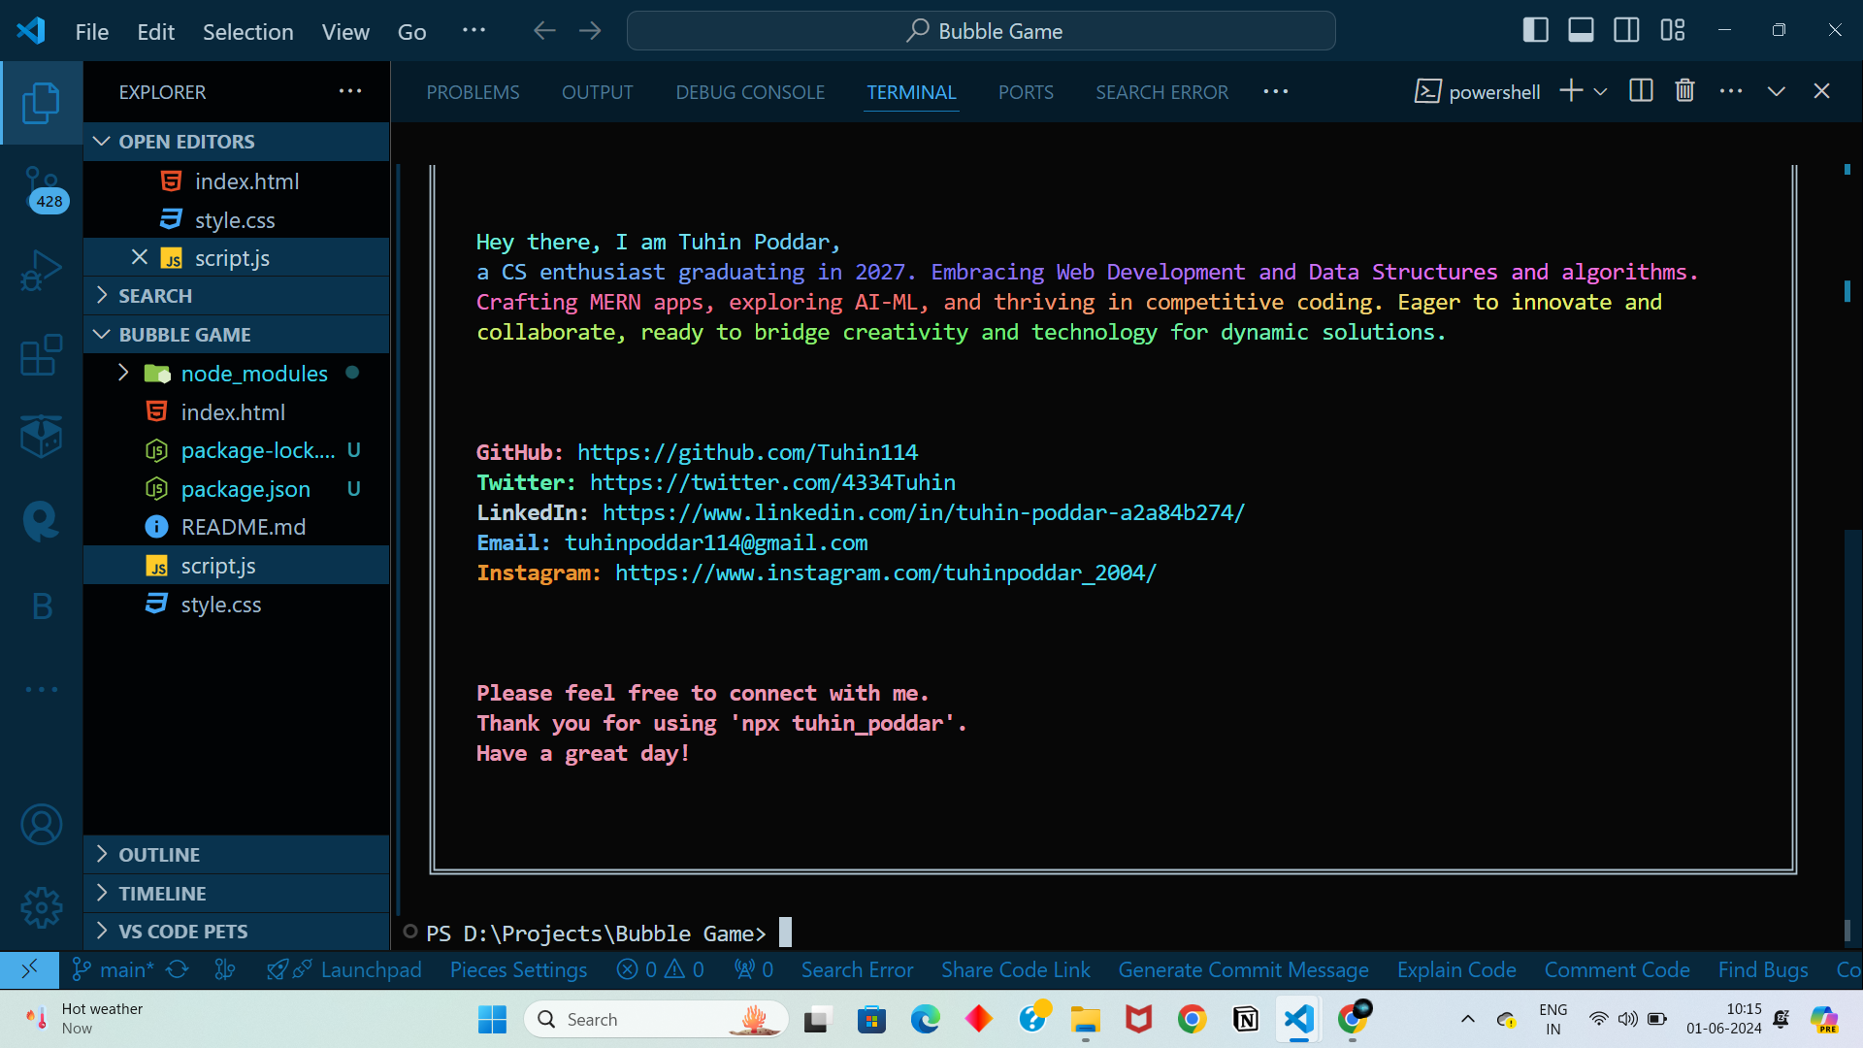Switch to the Debug Console tab

750,92
